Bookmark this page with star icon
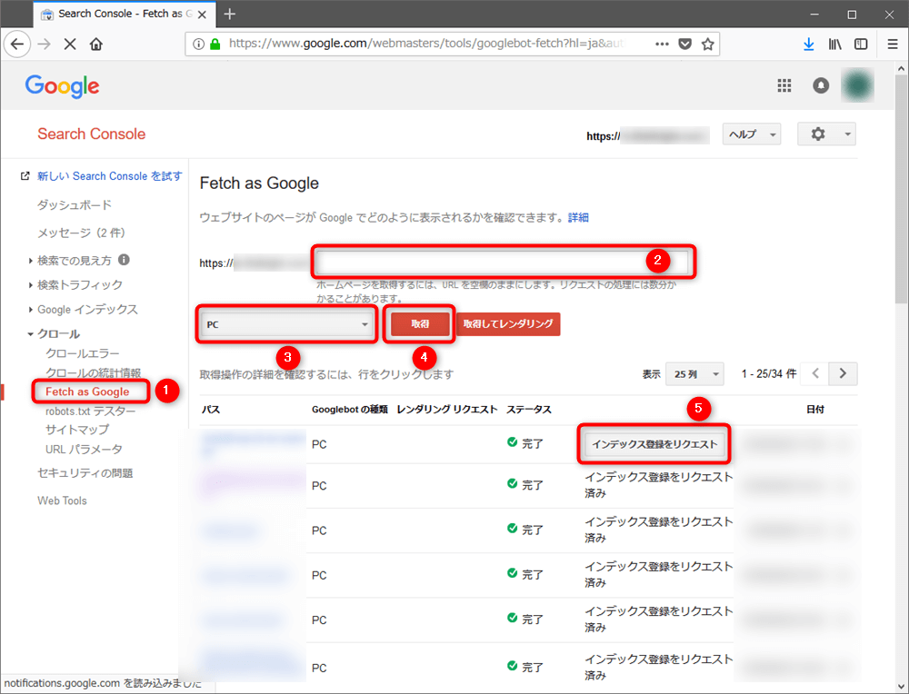This screenshot has height=694, width=909. point(707,44)
